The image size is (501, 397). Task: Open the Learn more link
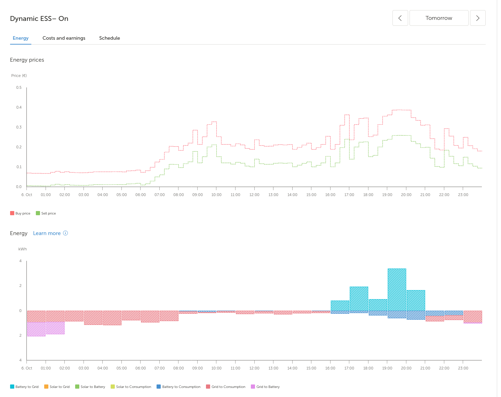47,233
